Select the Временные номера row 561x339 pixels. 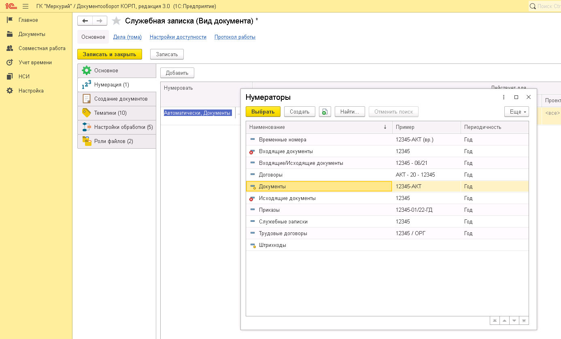[387, 140]
